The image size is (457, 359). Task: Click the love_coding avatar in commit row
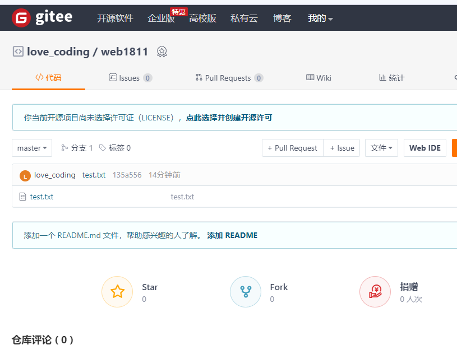[25, 176]
